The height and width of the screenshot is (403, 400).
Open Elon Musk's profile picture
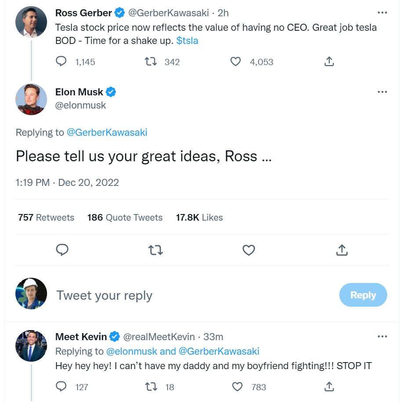pyautogui.click(x=31, y=99)
